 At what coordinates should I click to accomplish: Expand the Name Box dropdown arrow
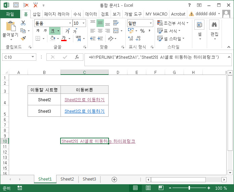click(x=33, y=57)
